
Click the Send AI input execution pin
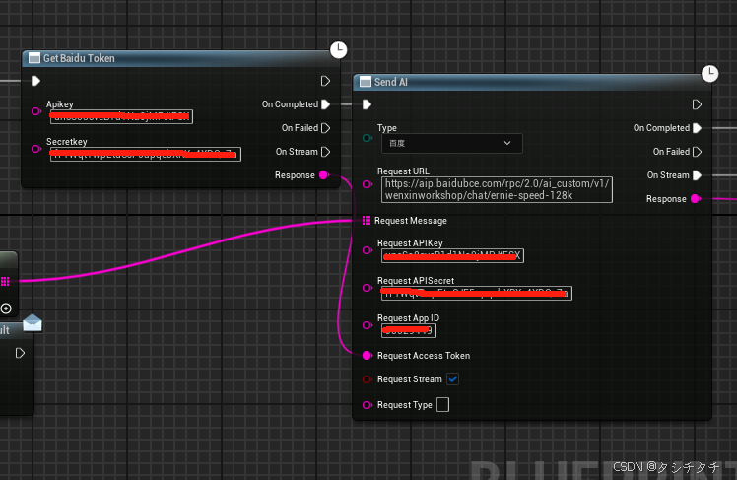point(367,104)
